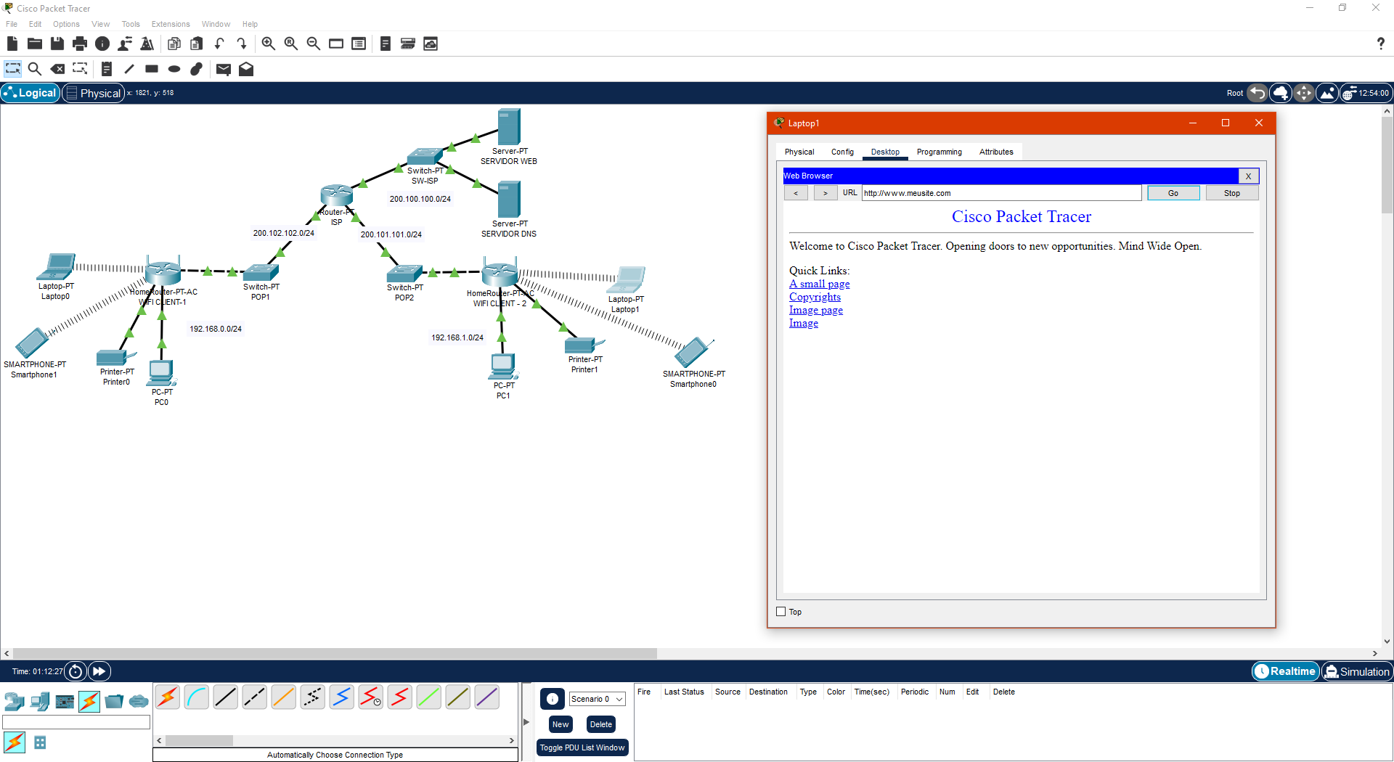Click the New scenario button
This screenshot has width=1394, height=762.
point(561,724)
